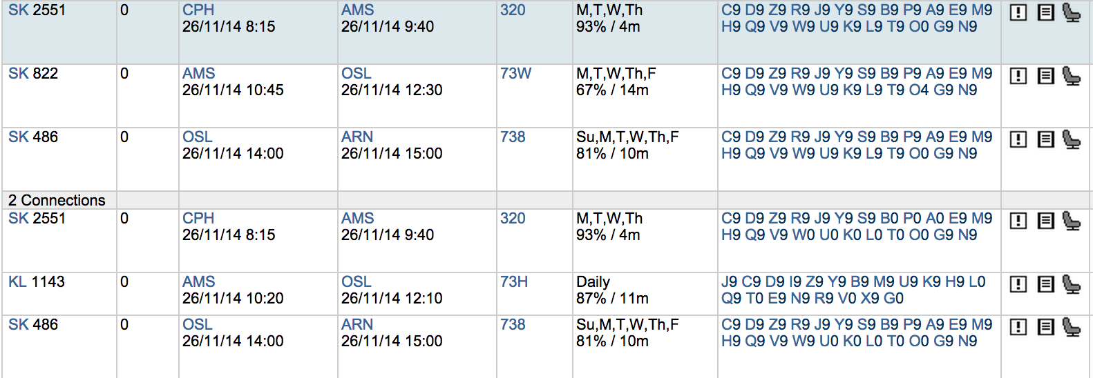Open seat map icon in the bottommost SK 486 row

tap(1071, 327)
